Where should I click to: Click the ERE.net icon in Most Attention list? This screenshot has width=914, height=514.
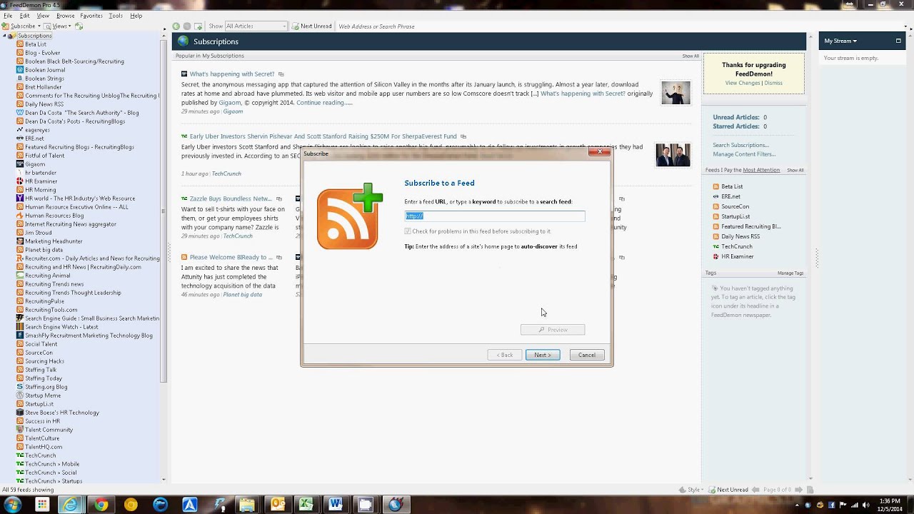point(715,196)
